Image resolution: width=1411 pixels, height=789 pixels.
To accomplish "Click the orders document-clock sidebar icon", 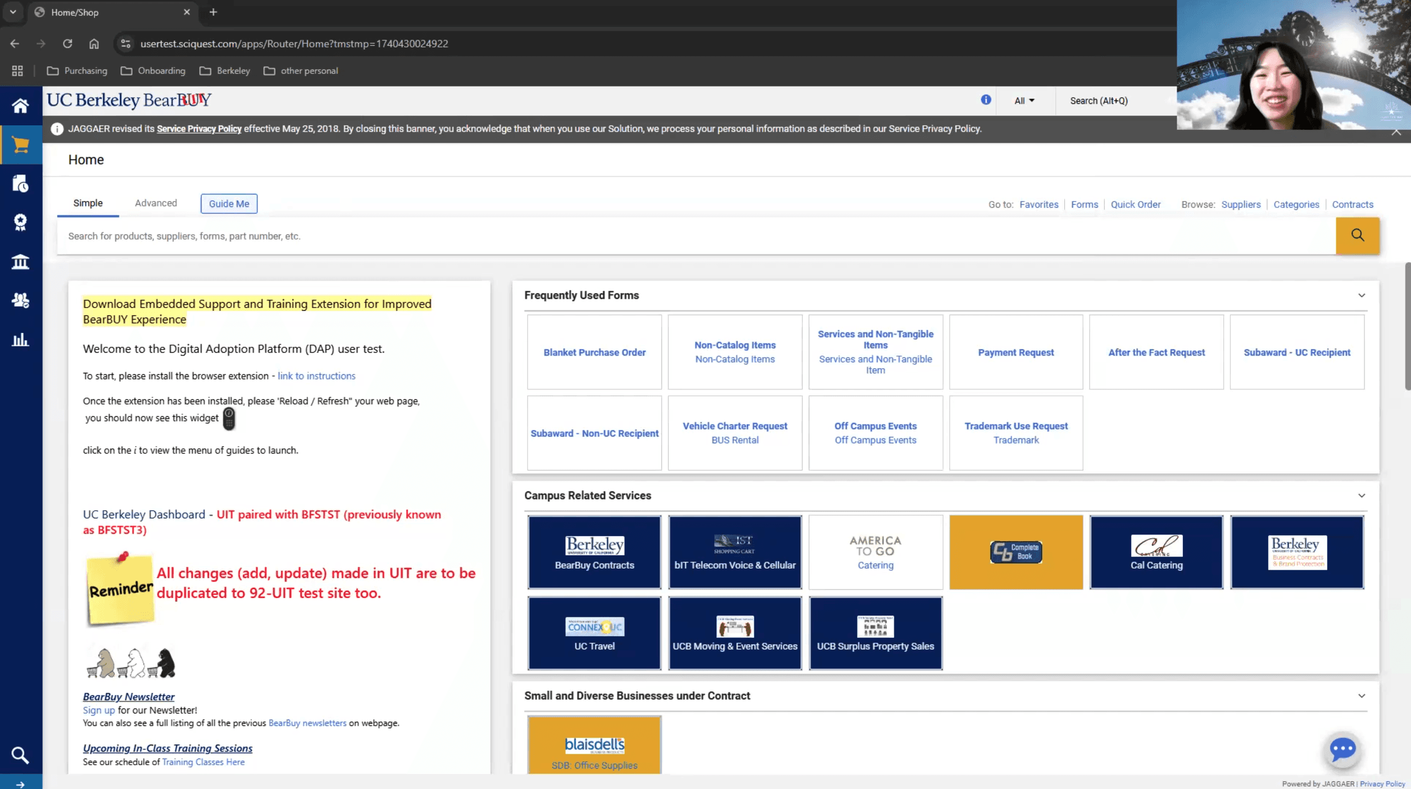I will tap(20, 184).
